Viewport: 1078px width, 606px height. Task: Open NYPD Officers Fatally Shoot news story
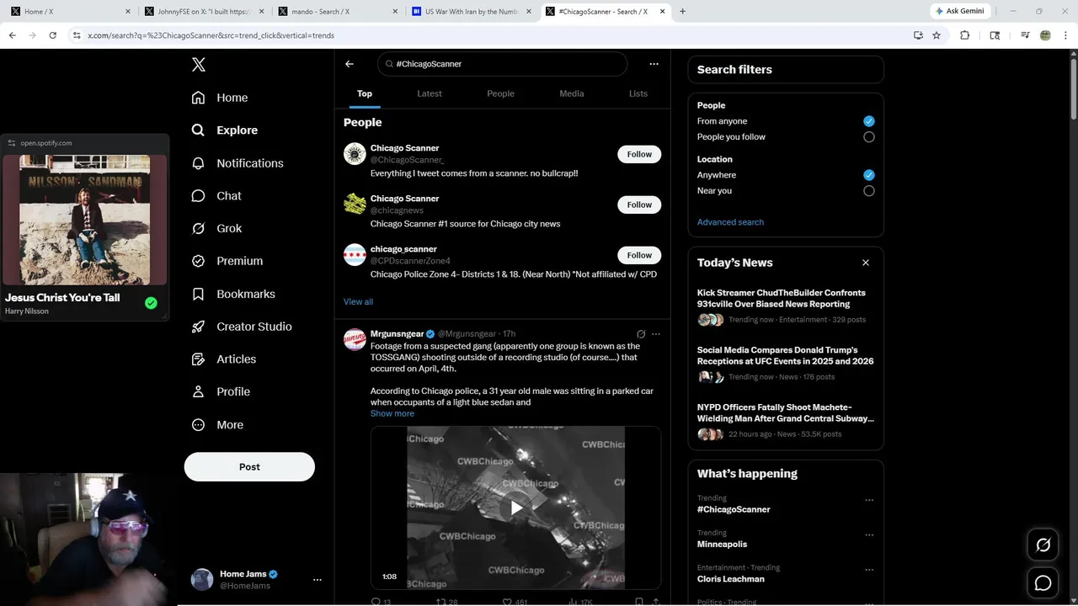click(x=786, y=421)
